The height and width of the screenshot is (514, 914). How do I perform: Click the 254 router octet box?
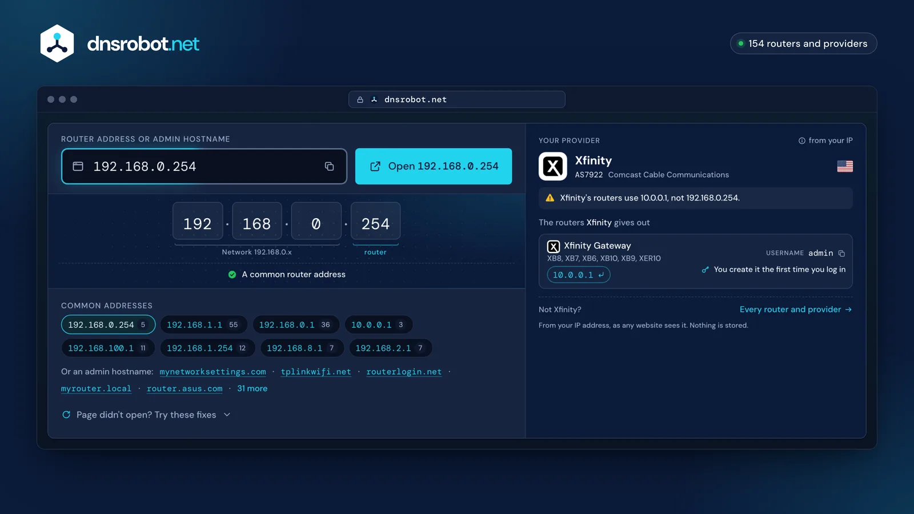pos(375,221)
